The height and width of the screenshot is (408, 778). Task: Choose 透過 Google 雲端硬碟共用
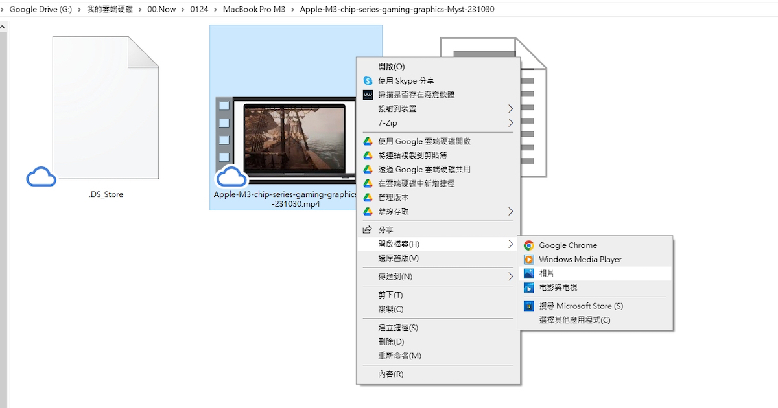[x=438, y=170]
